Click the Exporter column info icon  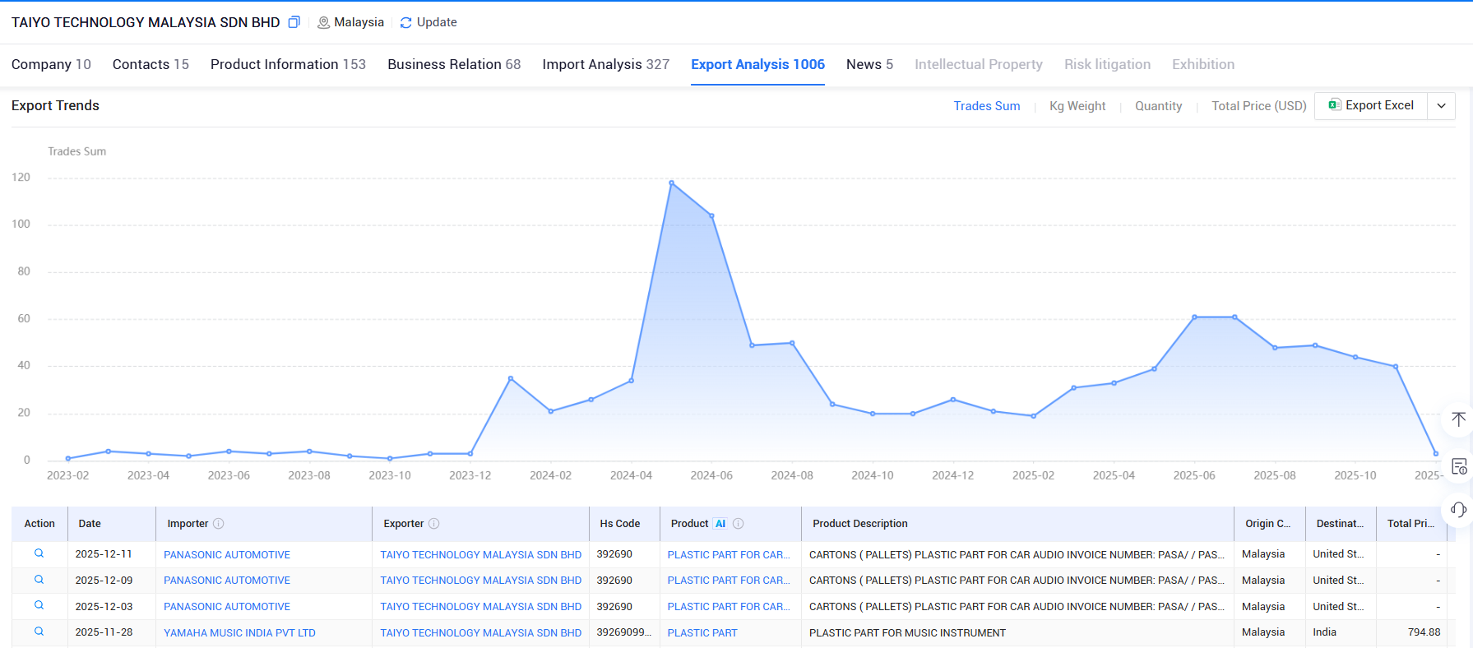click(x=434, y=524)
